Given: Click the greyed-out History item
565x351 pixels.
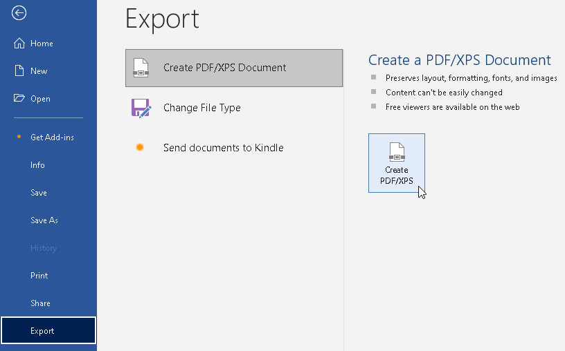Looking at the screenshot, I should coord(44,248).
